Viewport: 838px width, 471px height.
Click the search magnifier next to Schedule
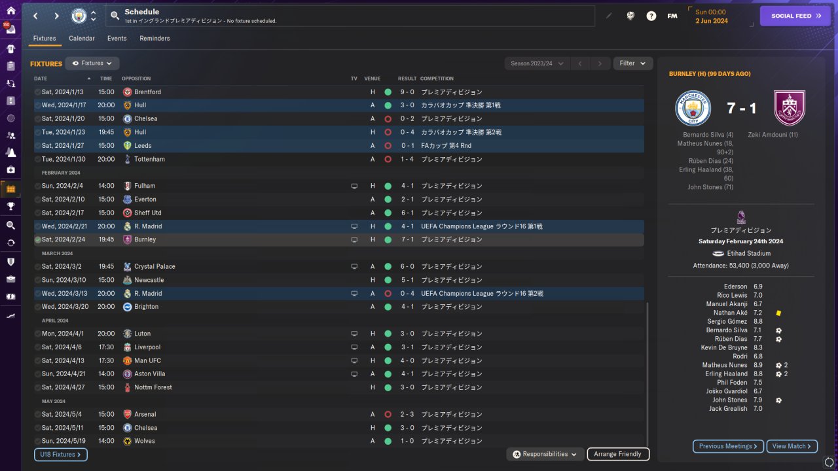(115, 16)
